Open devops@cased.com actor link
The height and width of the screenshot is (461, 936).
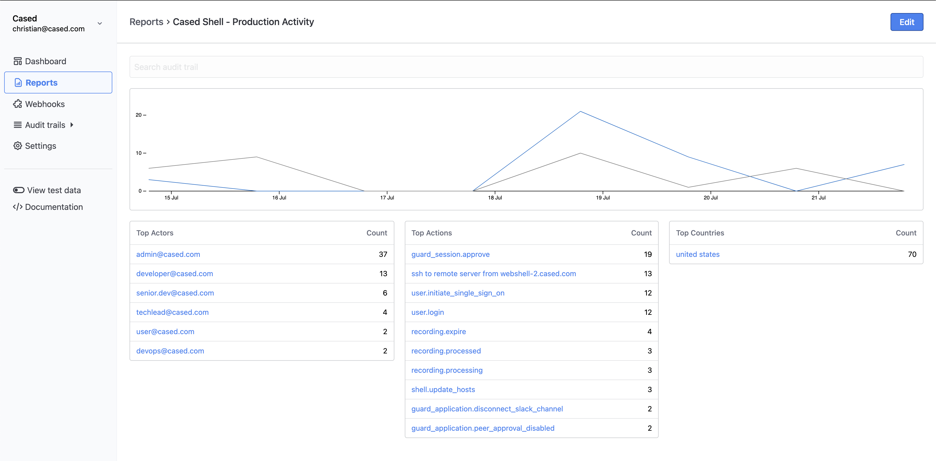(170, 351)
